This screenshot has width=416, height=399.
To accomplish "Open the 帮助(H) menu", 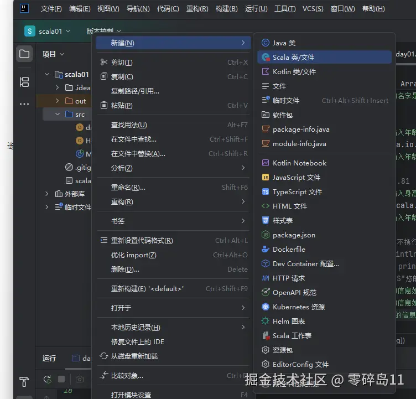I will point(373,9).
